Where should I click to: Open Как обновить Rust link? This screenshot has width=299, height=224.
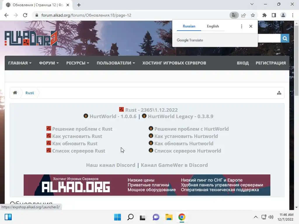click(75, 143)
